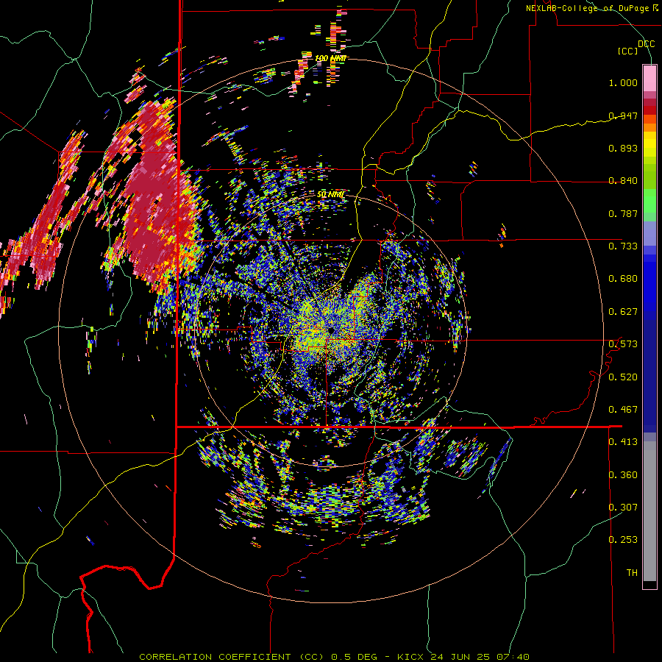
Task: Click the Correlation Coefficient product title caption
Action: pos(334,657)
